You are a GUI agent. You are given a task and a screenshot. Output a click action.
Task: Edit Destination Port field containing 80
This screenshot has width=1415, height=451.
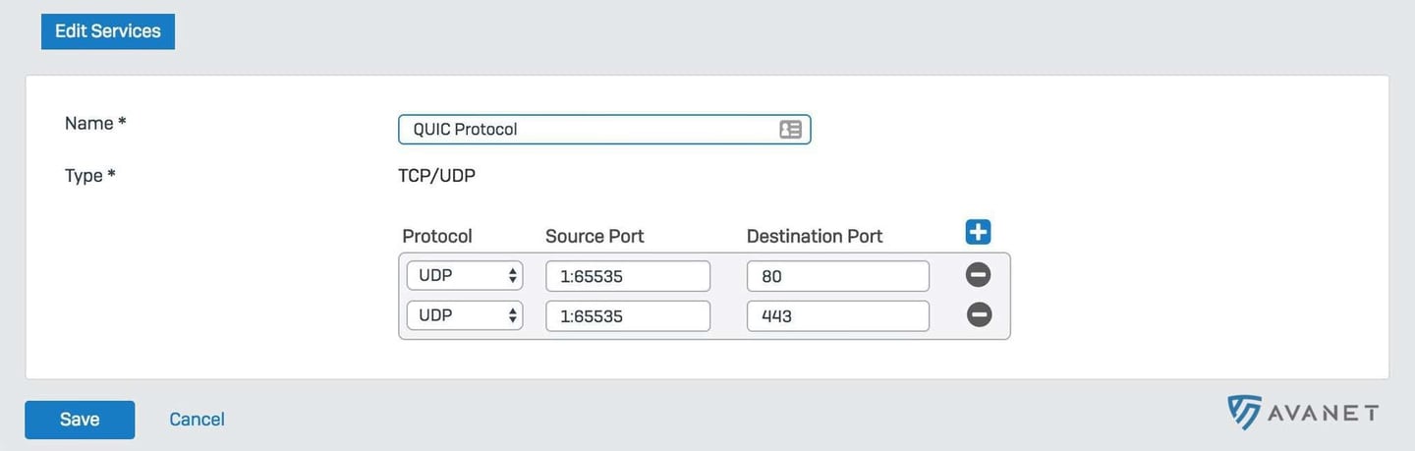(838, 276)
